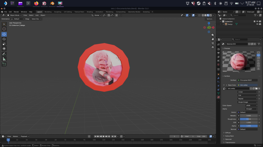Open the Render menu

click(x=16, y=12)
